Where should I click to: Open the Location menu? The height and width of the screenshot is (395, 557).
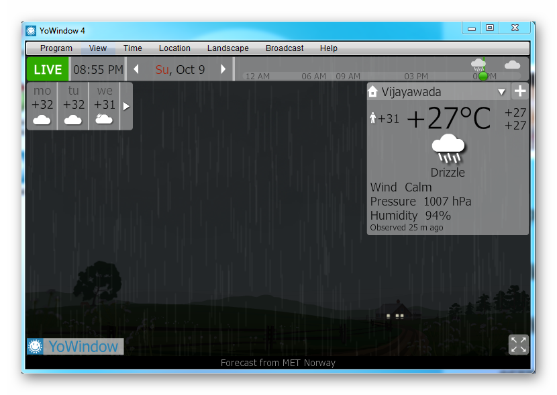[x=174, y=48]
